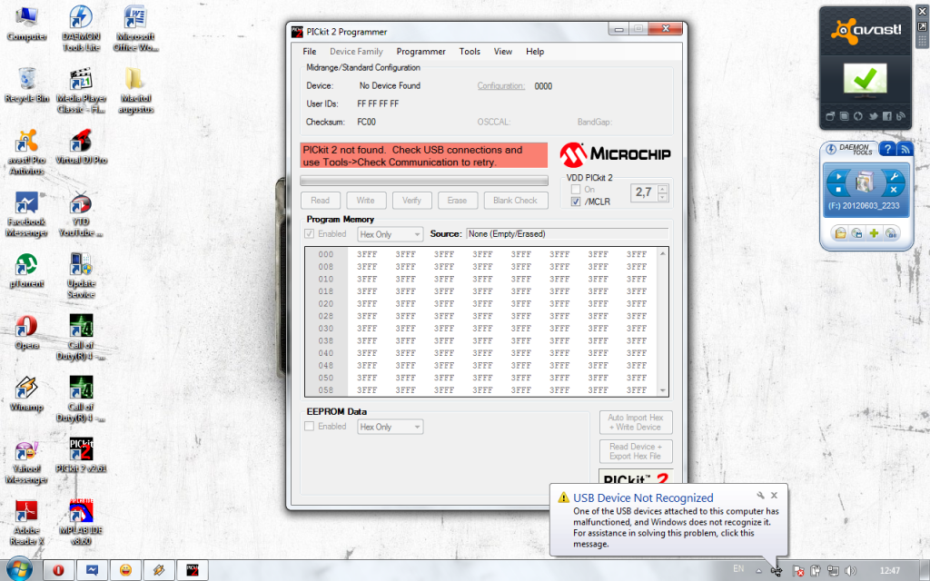Open the Computer desktop icon
Screen dimensions: 930x581
(26, 24)
